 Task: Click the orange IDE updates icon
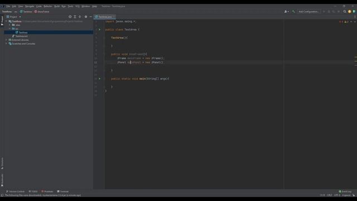[x=350, y=12]
